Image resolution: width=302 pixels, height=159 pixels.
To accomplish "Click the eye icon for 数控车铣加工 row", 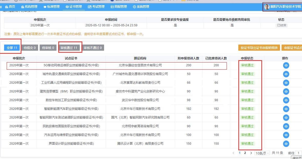I will (x=286, y=100).
